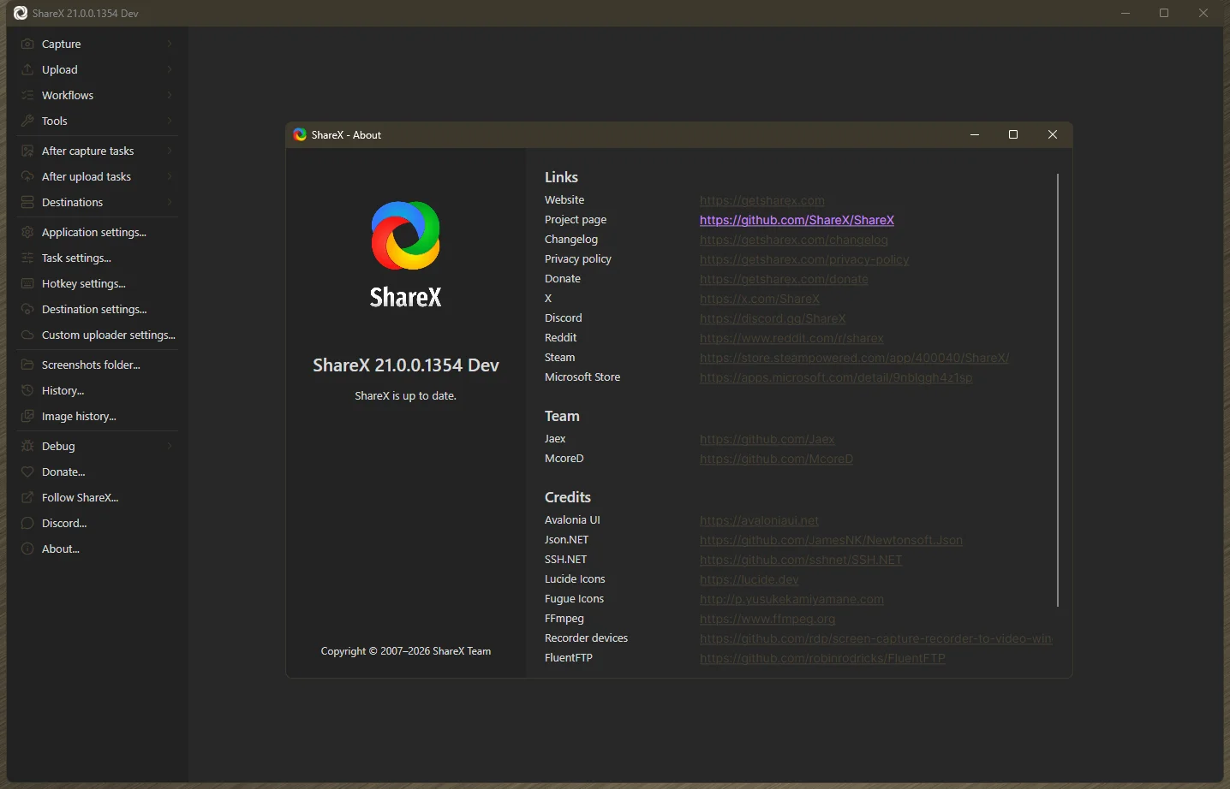Viewport: 1230px width, 789px height.
Task: Expand the After capture tasks arrow
Action: tap(170, 151)
